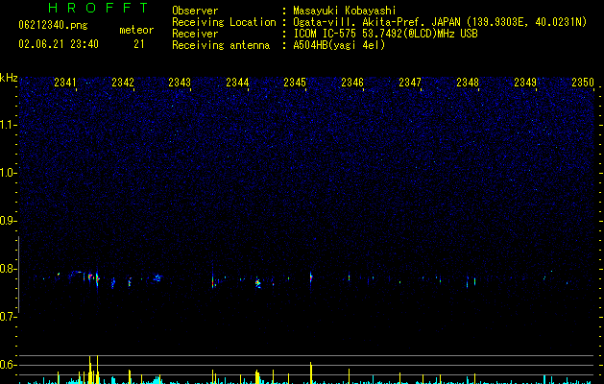604x384 pixels.
Task: Click the yellow intensity peak at 2345
Action: point(311,372)
